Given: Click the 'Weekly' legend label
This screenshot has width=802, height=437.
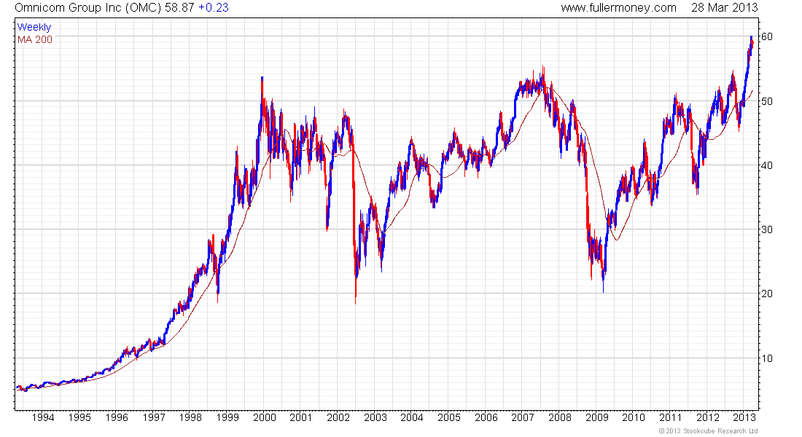Looking at the screenshot, I should [x=34, y=27].
